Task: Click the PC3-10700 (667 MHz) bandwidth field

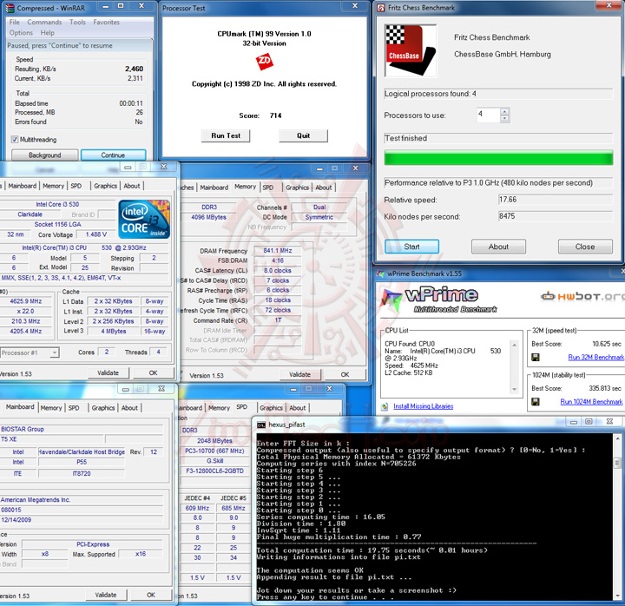Action: click(215, 451)
